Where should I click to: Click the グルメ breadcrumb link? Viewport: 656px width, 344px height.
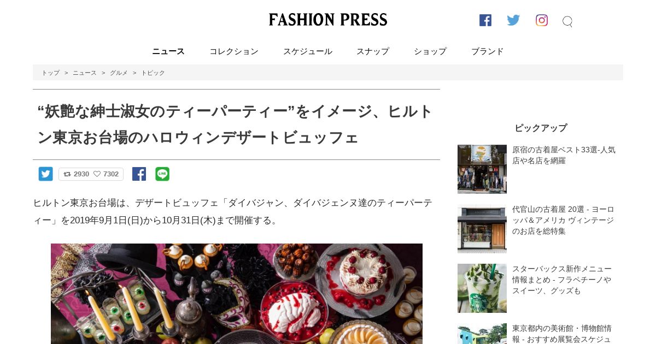119,73
